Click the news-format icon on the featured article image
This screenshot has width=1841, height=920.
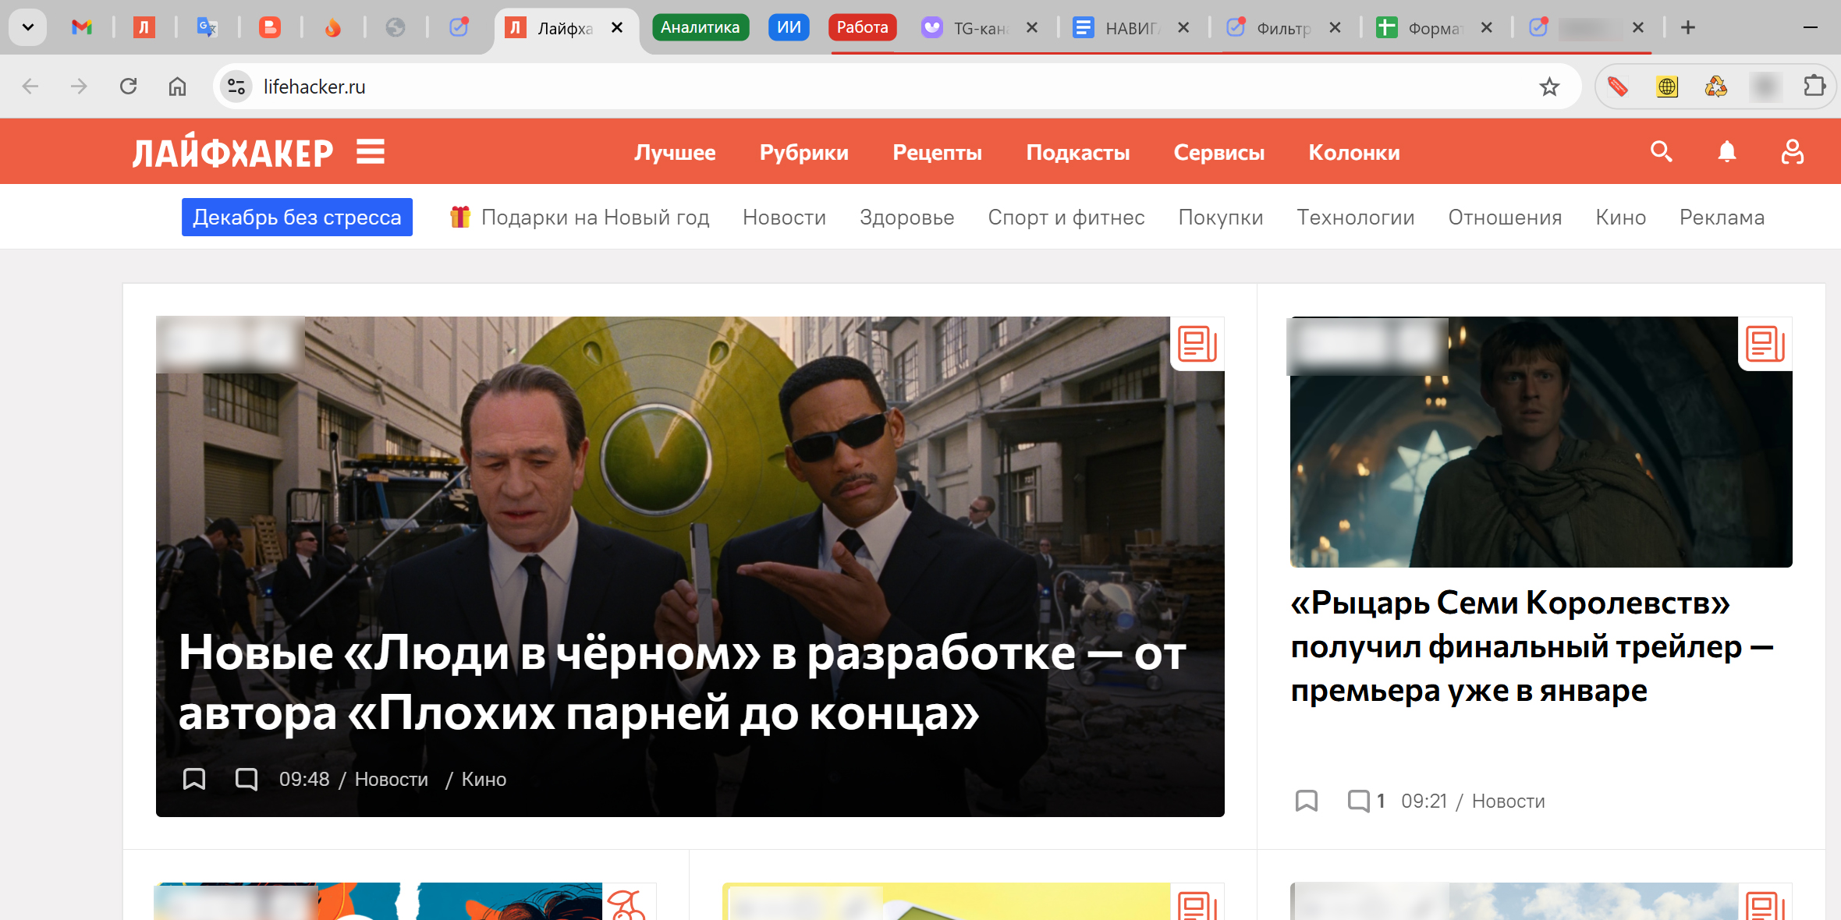(x=1197, y=343)
